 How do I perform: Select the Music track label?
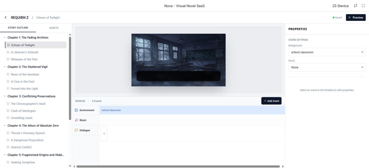click(x=83, y=120)
